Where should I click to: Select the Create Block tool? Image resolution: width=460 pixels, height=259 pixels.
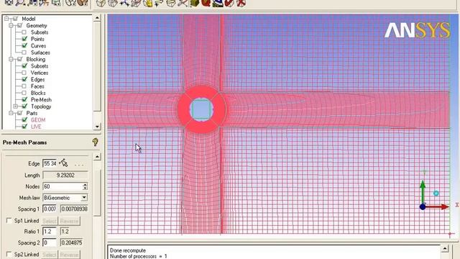(x=101, y=3)
